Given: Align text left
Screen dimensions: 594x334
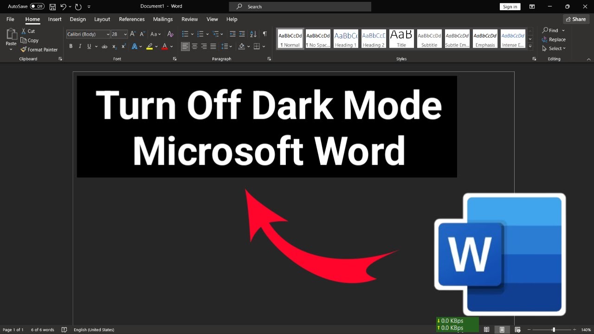Looking at the screenshot, I should (x=185, y=46).
